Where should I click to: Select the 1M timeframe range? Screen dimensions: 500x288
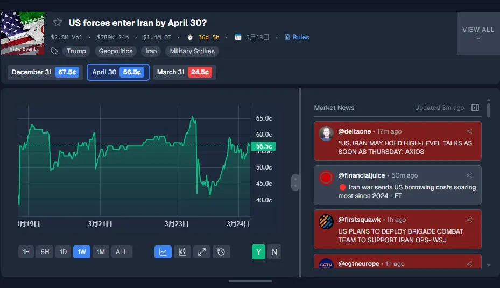pos(101,252)
